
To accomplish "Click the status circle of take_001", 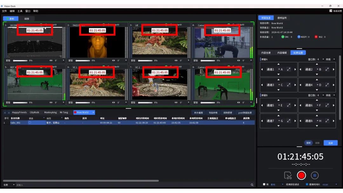I will [30, 123].
